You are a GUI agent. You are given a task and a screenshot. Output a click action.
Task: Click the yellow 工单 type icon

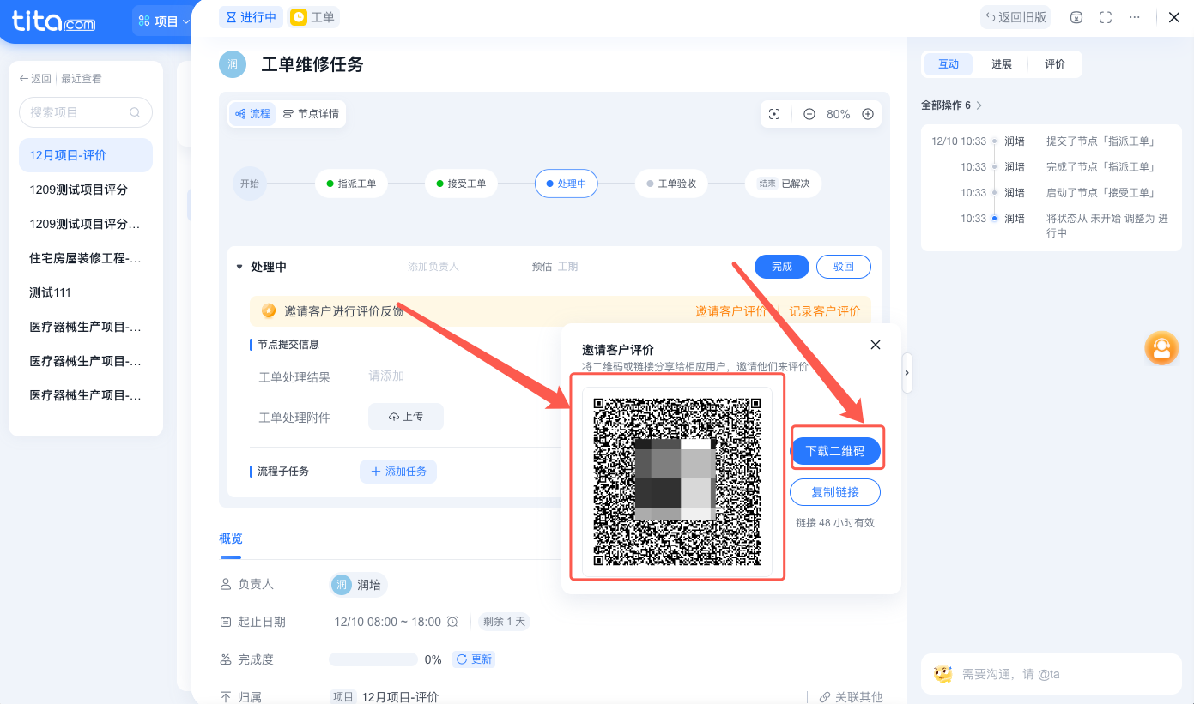click(x=299, y=17)
